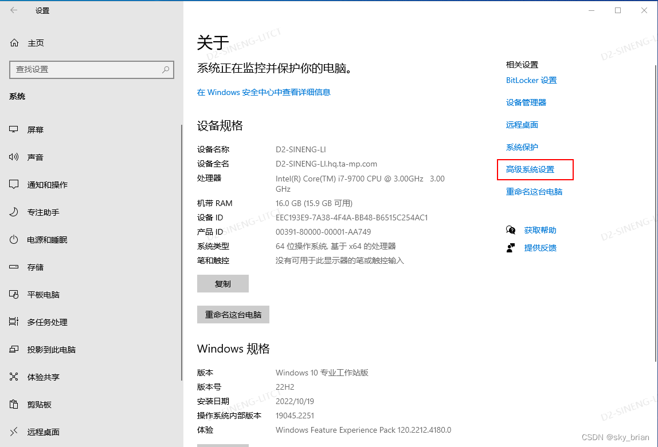
Task: Click the 电源和睡眠 power icon
Action: pyautogui.click(x=14, y=240)
